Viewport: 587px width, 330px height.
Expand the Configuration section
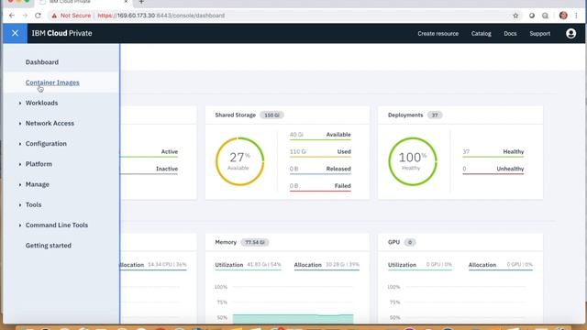coord(46,144)
